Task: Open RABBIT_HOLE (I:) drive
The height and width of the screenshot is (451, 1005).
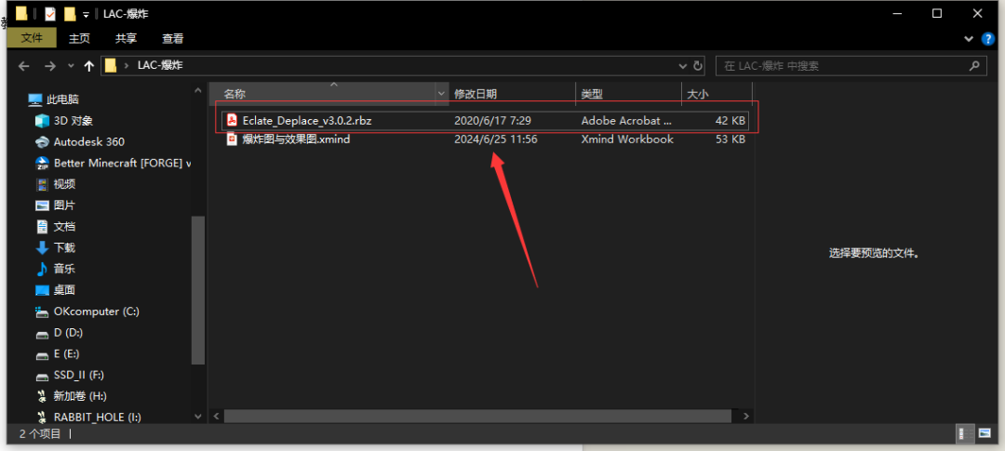Action: [98, 417]
